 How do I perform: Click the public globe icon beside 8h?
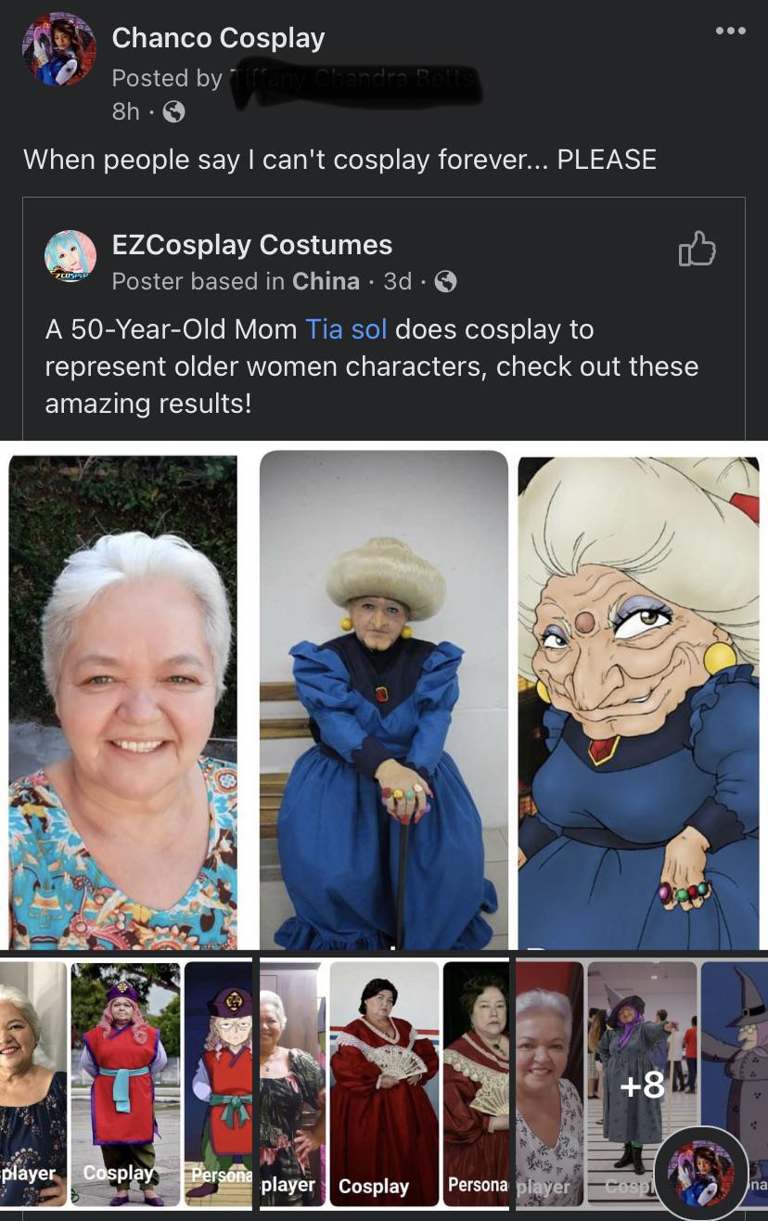(173, 112)
